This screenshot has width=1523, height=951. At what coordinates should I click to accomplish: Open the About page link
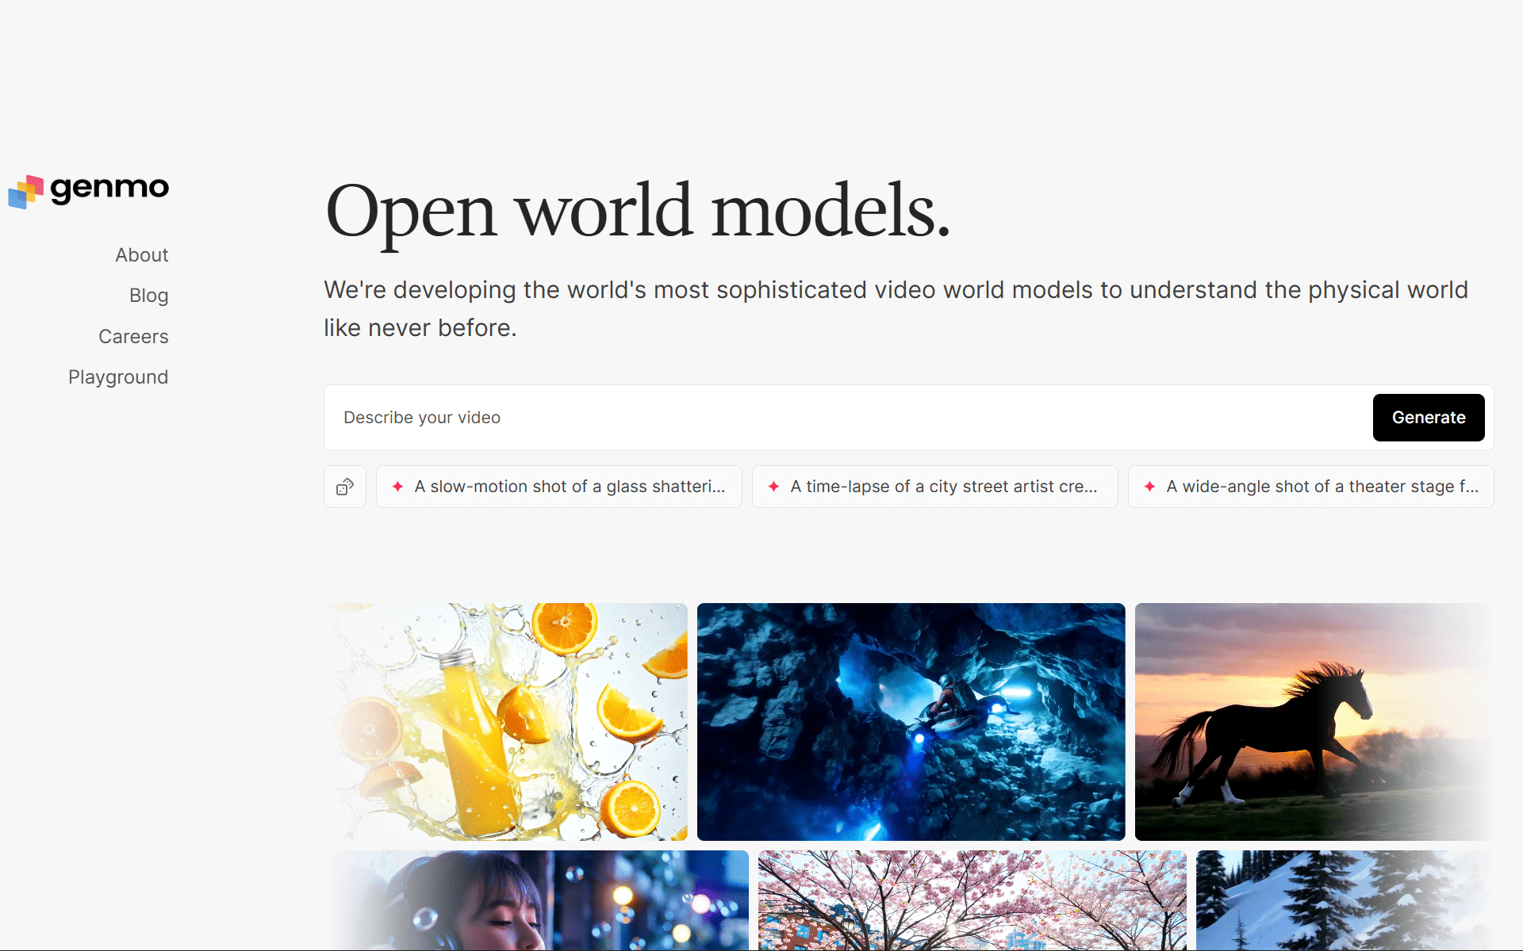coord(142,255)
